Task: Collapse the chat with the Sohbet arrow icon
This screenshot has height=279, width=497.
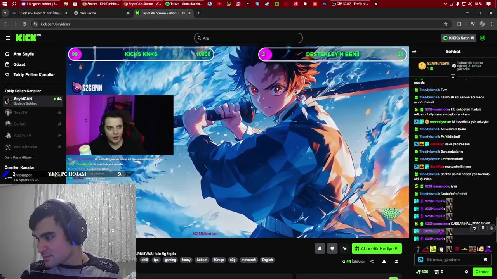Action: [x=414, y=52]
